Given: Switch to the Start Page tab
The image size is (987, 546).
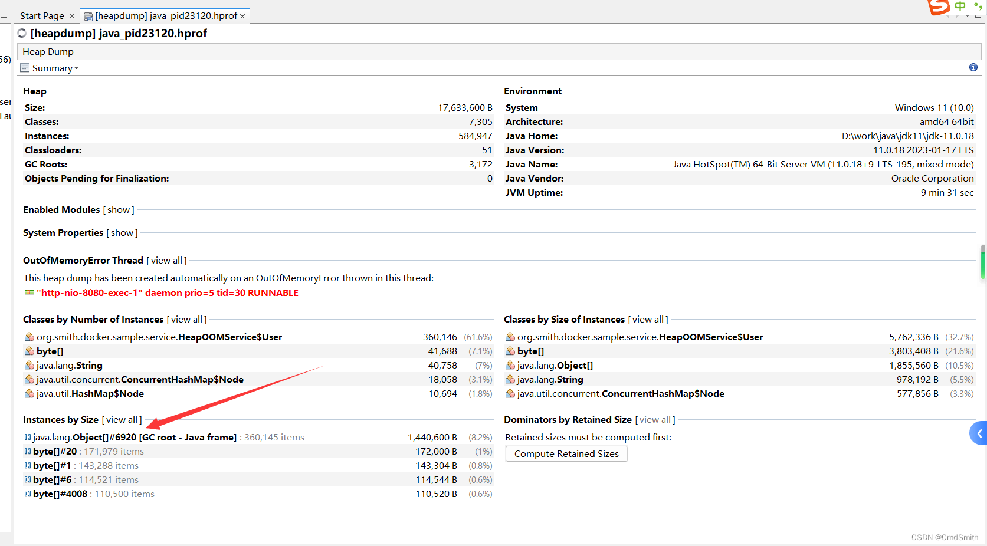Looking at the screenshot, I should [x=42, y=16].
